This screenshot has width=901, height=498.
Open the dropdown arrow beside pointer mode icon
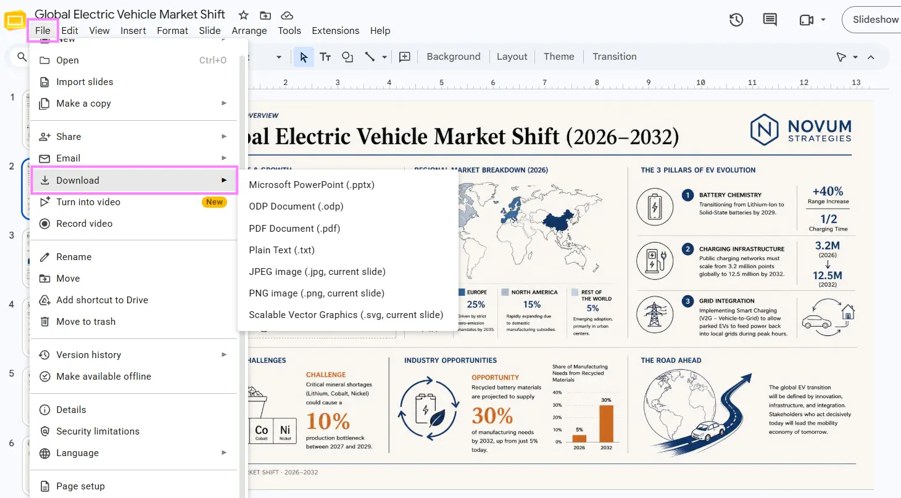[x=855, y=57]
